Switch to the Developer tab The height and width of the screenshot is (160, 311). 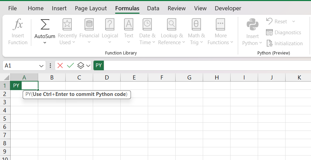click(228, 8)
